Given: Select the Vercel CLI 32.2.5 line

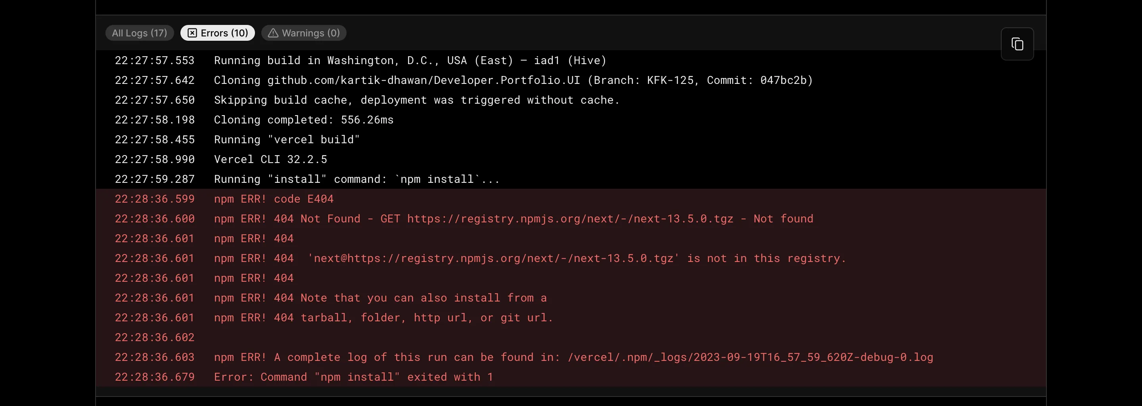Looking at the screenshot, I should (270, 159).
